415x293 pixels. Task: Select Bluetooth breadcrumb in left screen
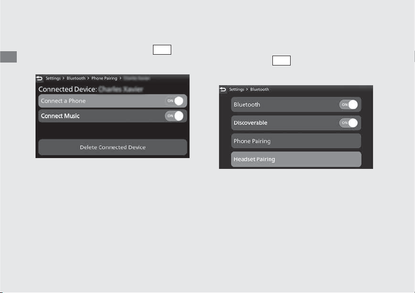[76, 78]
